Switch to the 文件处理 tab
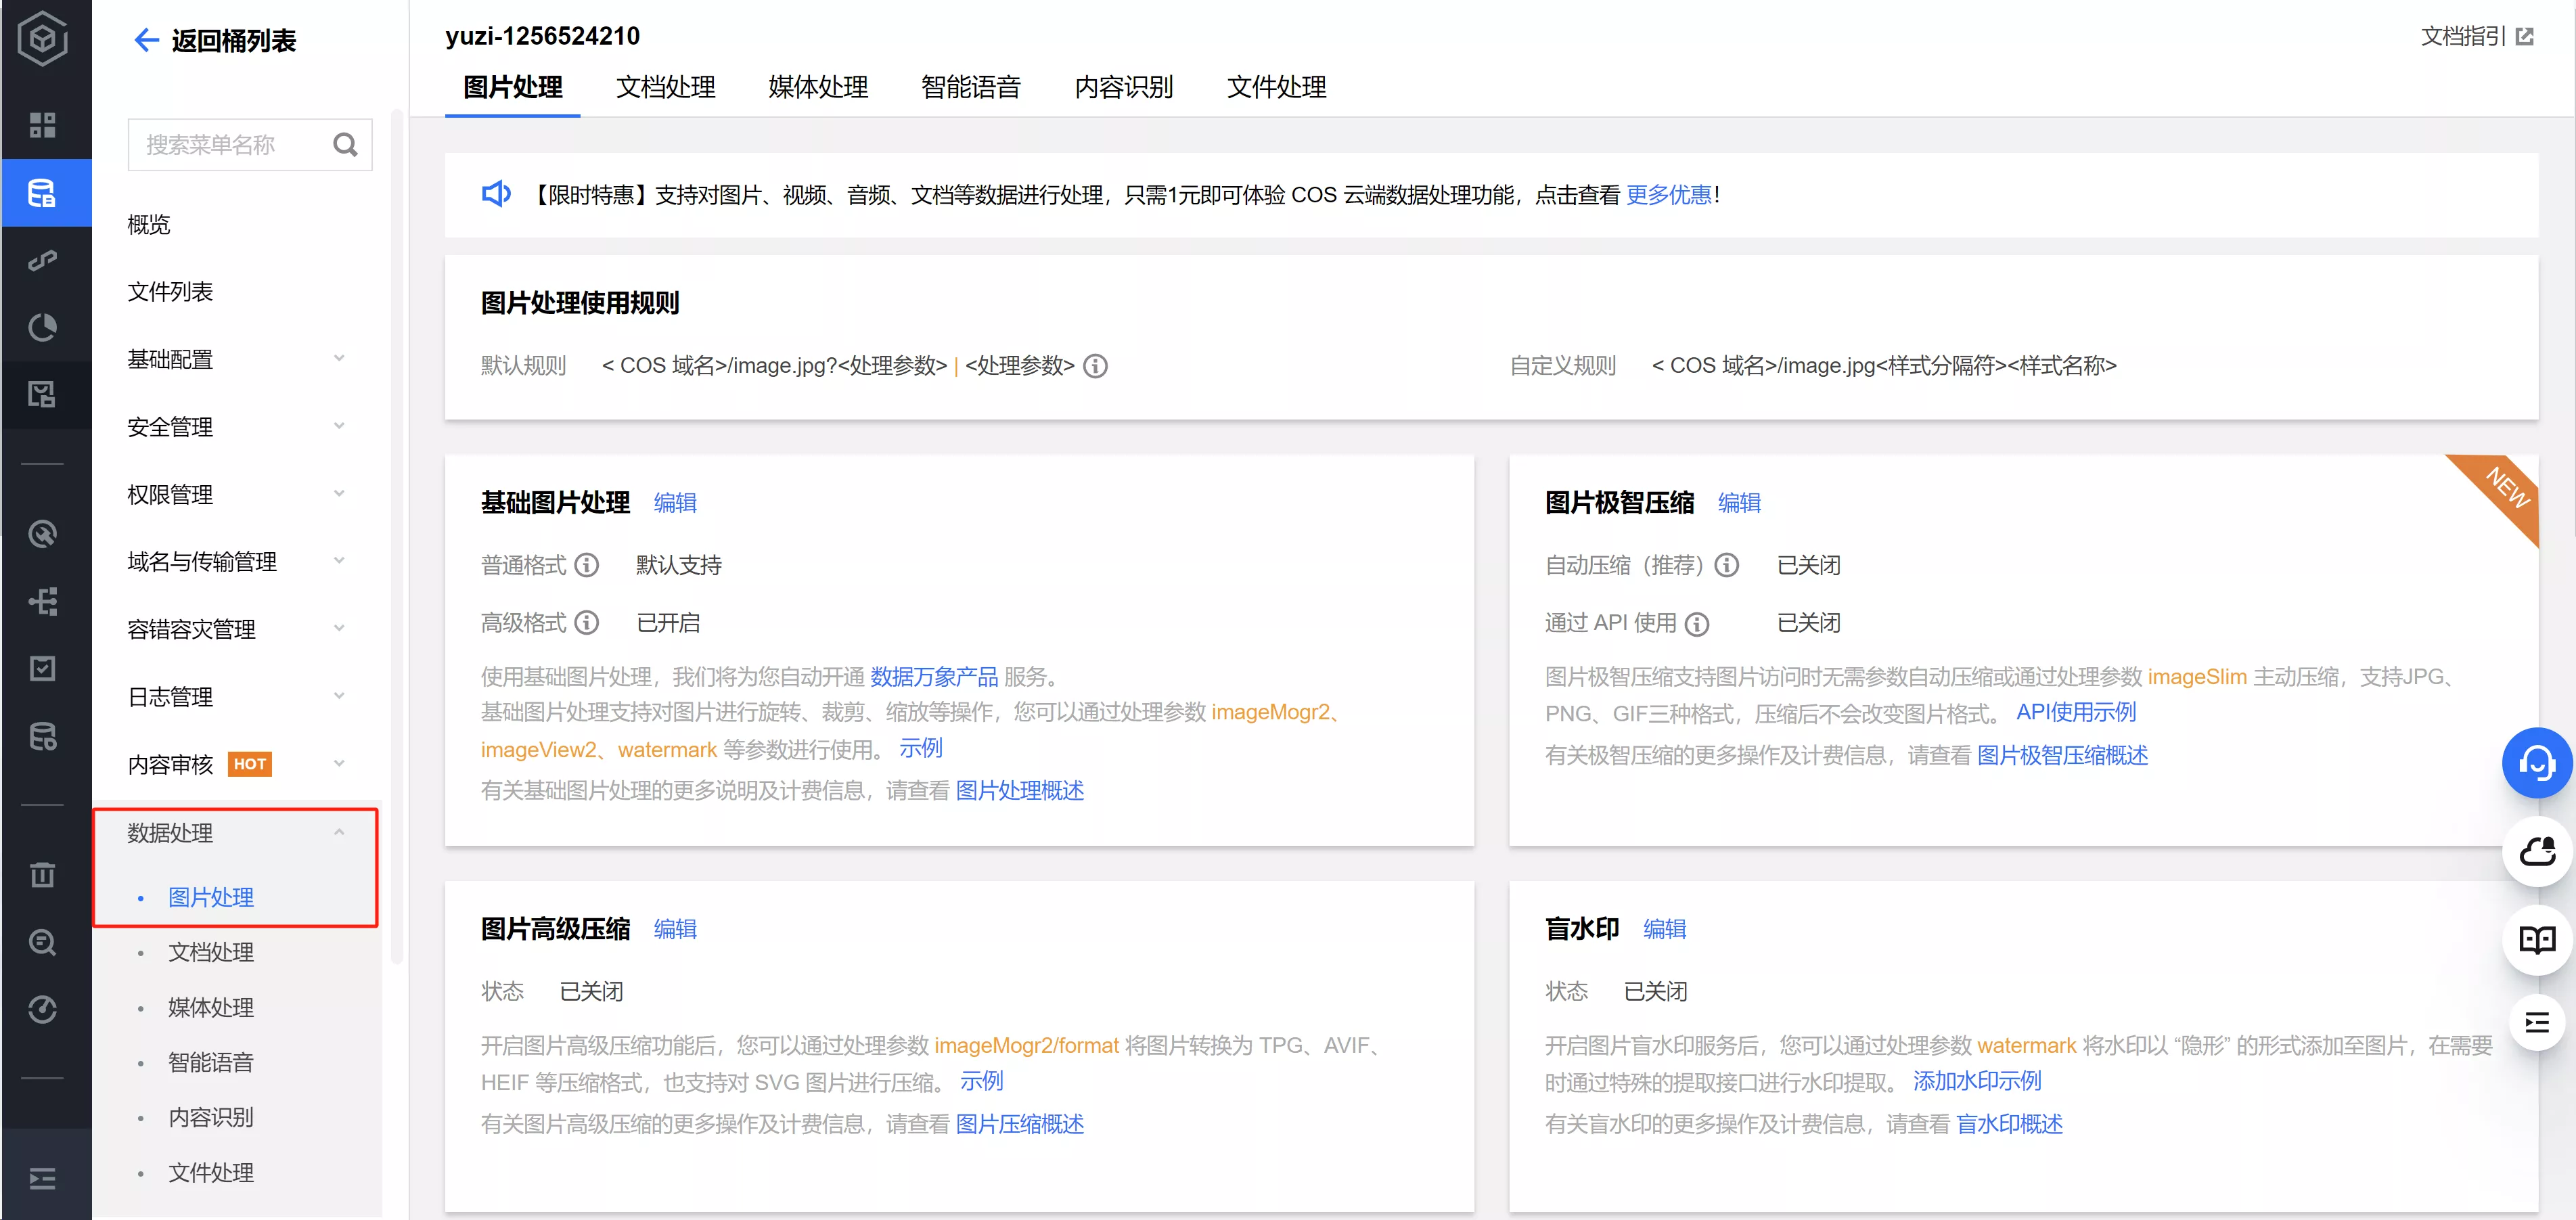 [1277, 87]
